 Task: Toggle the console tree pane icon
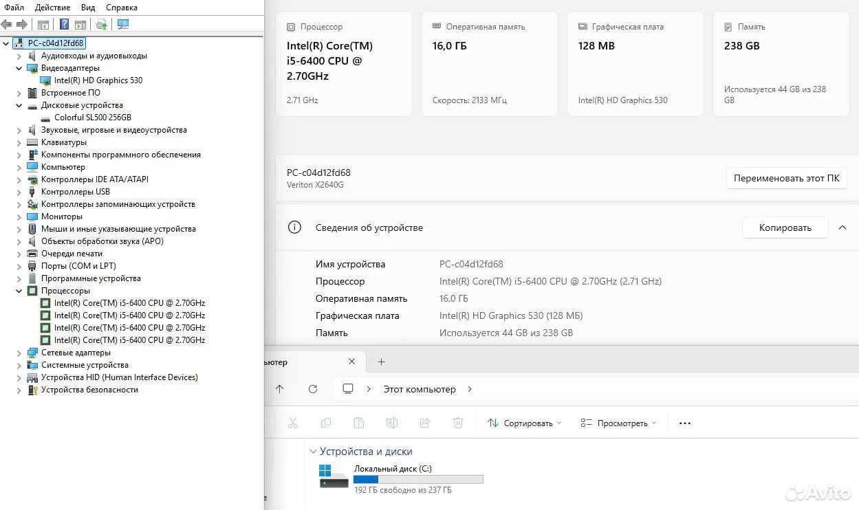pos(43,25)
